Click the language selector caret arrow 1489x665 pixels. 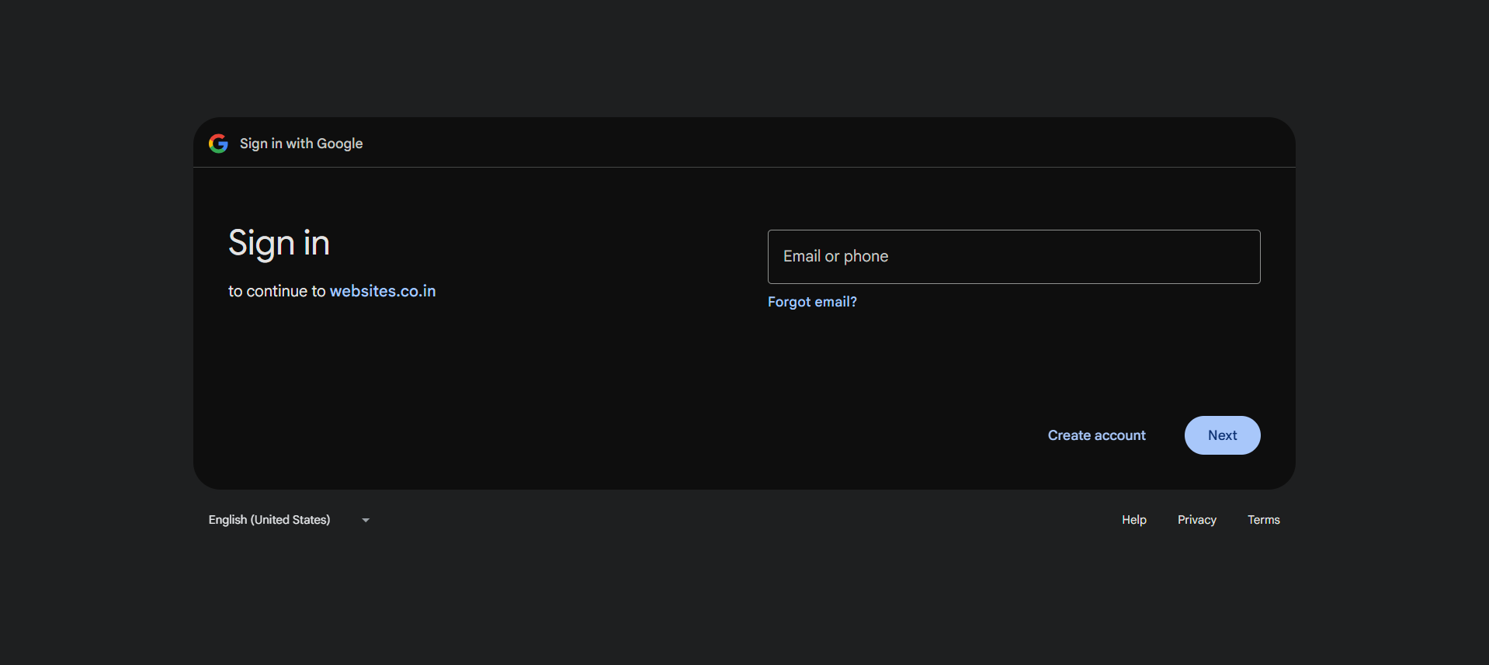click(x=366, y=521)
